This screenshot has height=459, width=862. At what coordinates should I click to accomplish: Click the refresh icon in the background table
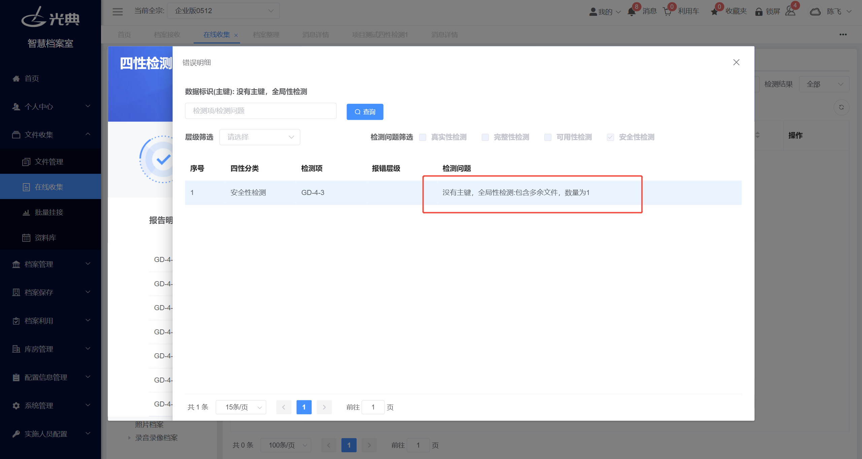tap(841, 107)
